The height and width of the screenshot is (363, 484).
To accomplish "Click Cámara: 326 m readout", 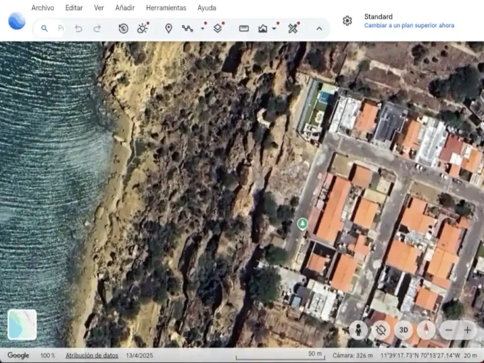I will 352,355.
